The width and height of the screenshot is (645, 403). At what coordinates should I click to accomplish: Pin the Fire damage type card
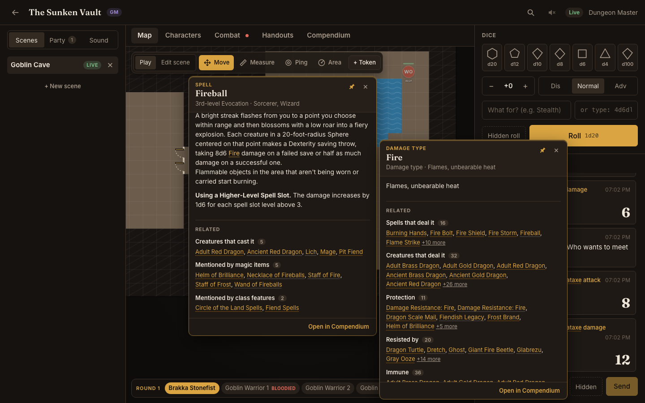[x=543, y=150]
